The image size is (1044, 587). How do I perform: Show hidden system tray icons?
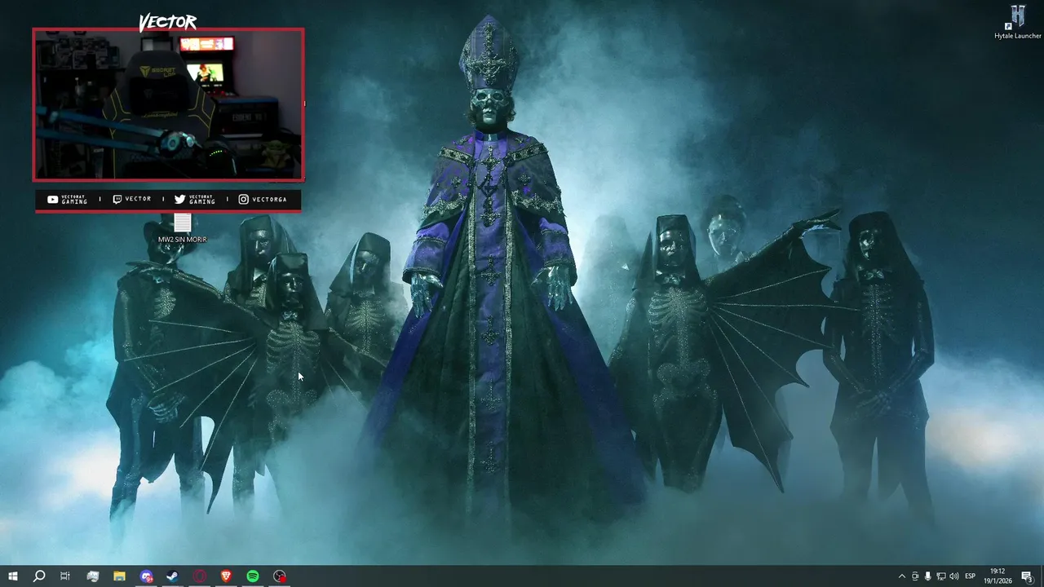click(x=901, y=576)
